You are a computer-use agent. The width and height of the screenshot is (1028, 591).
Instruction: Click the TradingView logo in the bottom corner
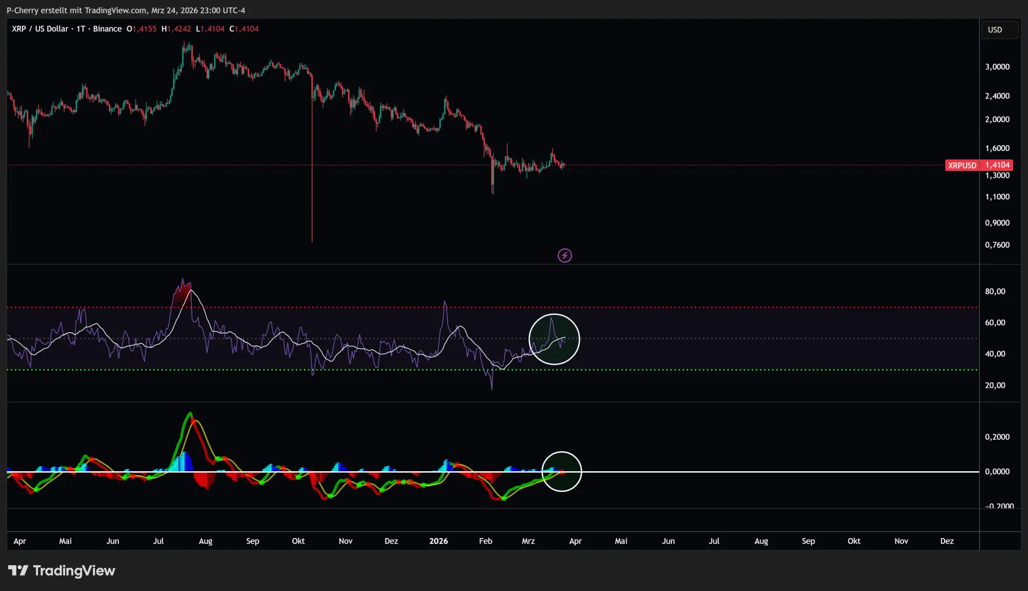[x=63, y=570]
